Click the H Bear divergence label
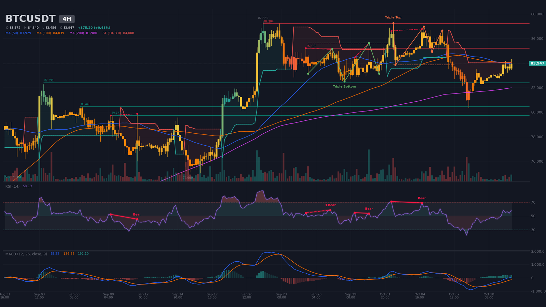 330,205
